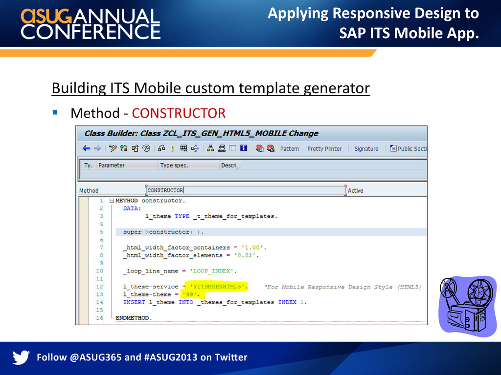The height and width of the screenshot is (375, 501).
Task: Select the Descri.. column header
Action: [x=230, y=165]
